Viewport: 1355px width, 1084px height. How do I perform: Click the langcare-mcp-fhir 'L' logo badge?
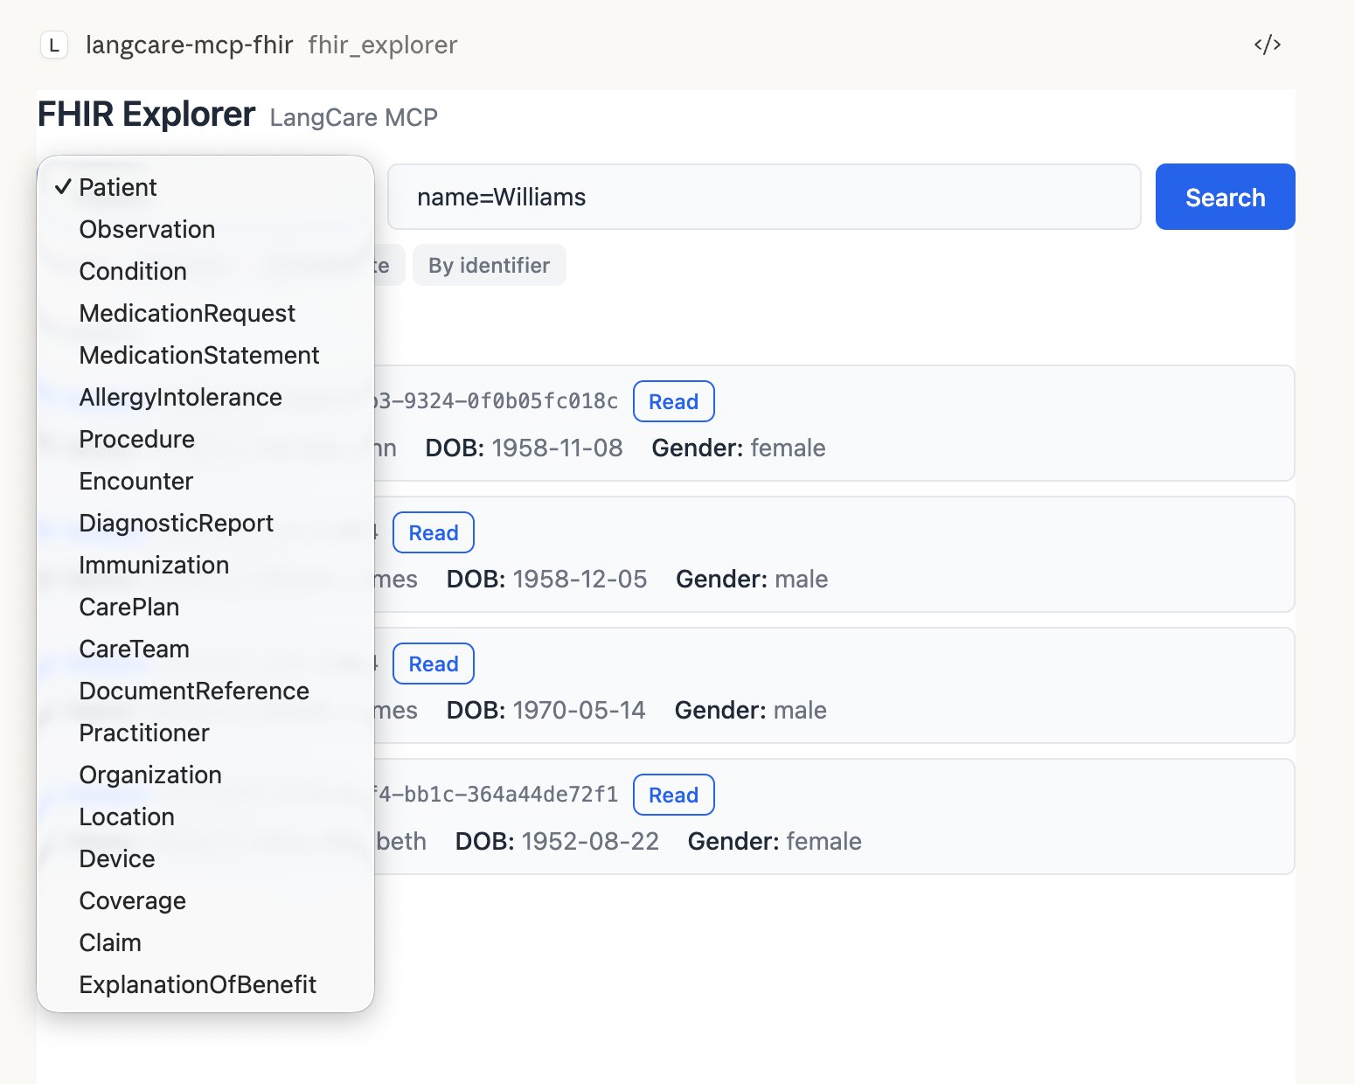click(x=55, y=45)
